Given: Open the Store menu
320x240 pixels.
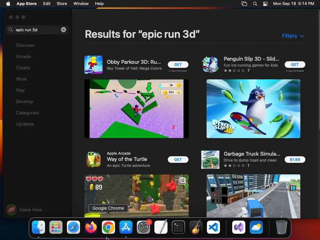Looking at the screenshot, I should click(x=62, y=3).
